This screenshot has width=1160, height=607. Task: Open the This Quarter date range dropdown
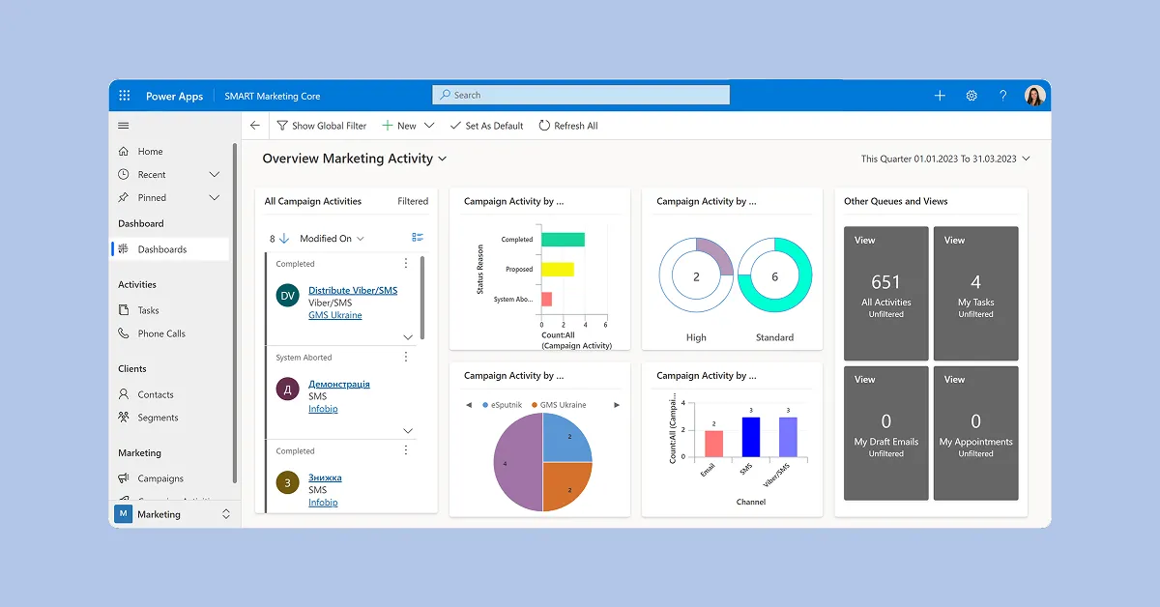pos(945,159)
